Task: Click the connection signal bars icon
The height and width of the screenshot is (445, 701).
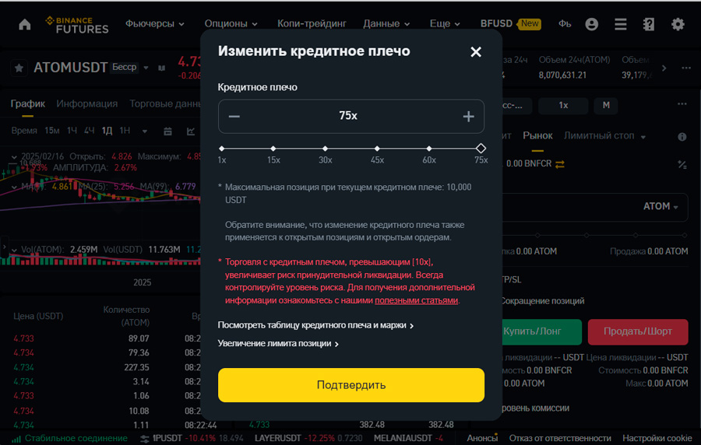Action: 16,439
